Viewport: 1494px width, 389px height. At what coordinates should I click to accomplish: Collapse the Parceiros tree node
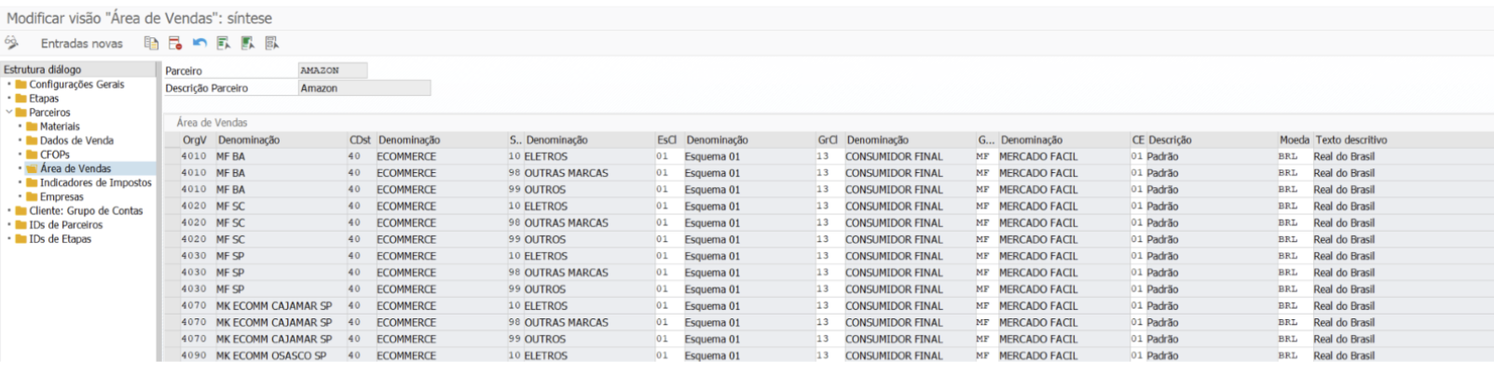pos(9,113)
